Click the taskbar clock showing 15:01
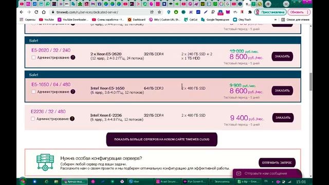The width and height of the screenshot is (329, 185). 301,181
